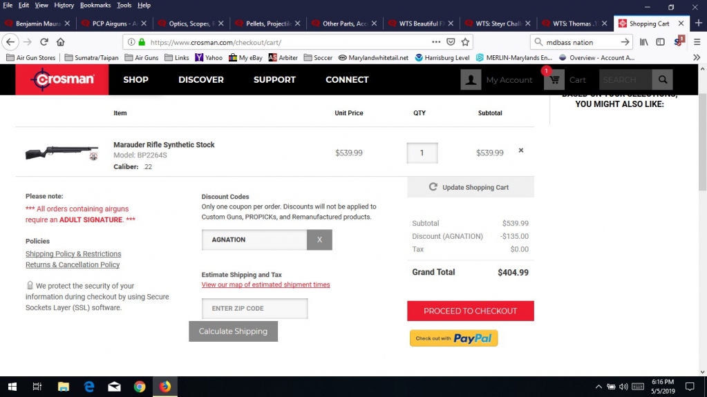Open Shipping Policy & Restrictions link

73,253
